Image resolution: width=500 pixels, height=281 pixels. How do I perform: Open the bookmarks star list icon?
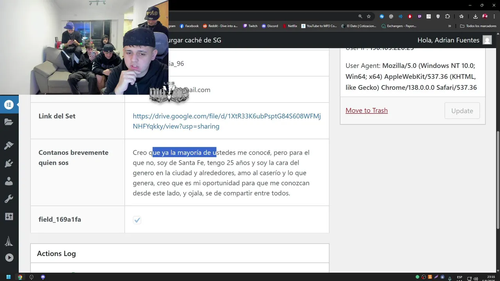point(461,16)
